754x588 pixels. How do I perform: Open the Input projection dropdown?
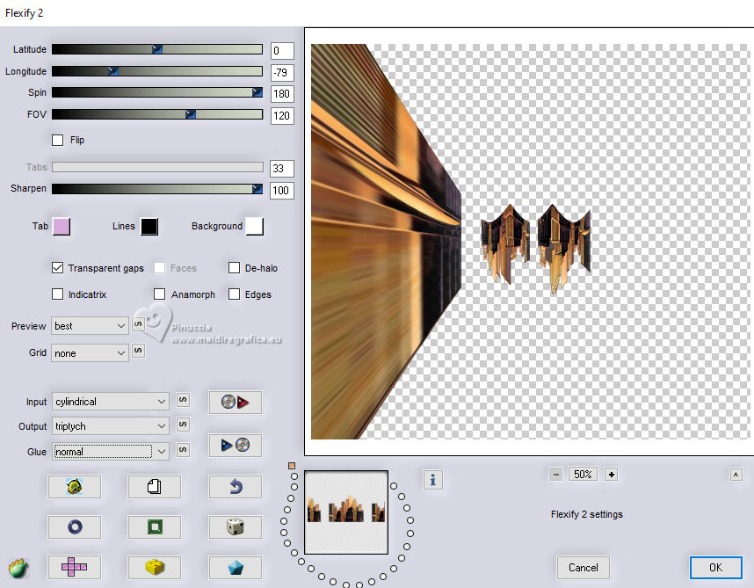(x=111, y=402)
